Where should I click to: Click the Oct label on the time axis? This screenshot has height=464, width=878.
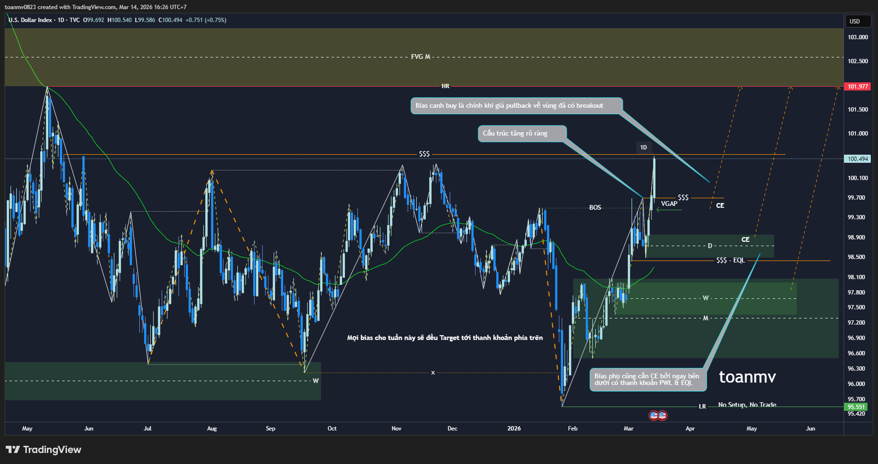click(332, 429)
